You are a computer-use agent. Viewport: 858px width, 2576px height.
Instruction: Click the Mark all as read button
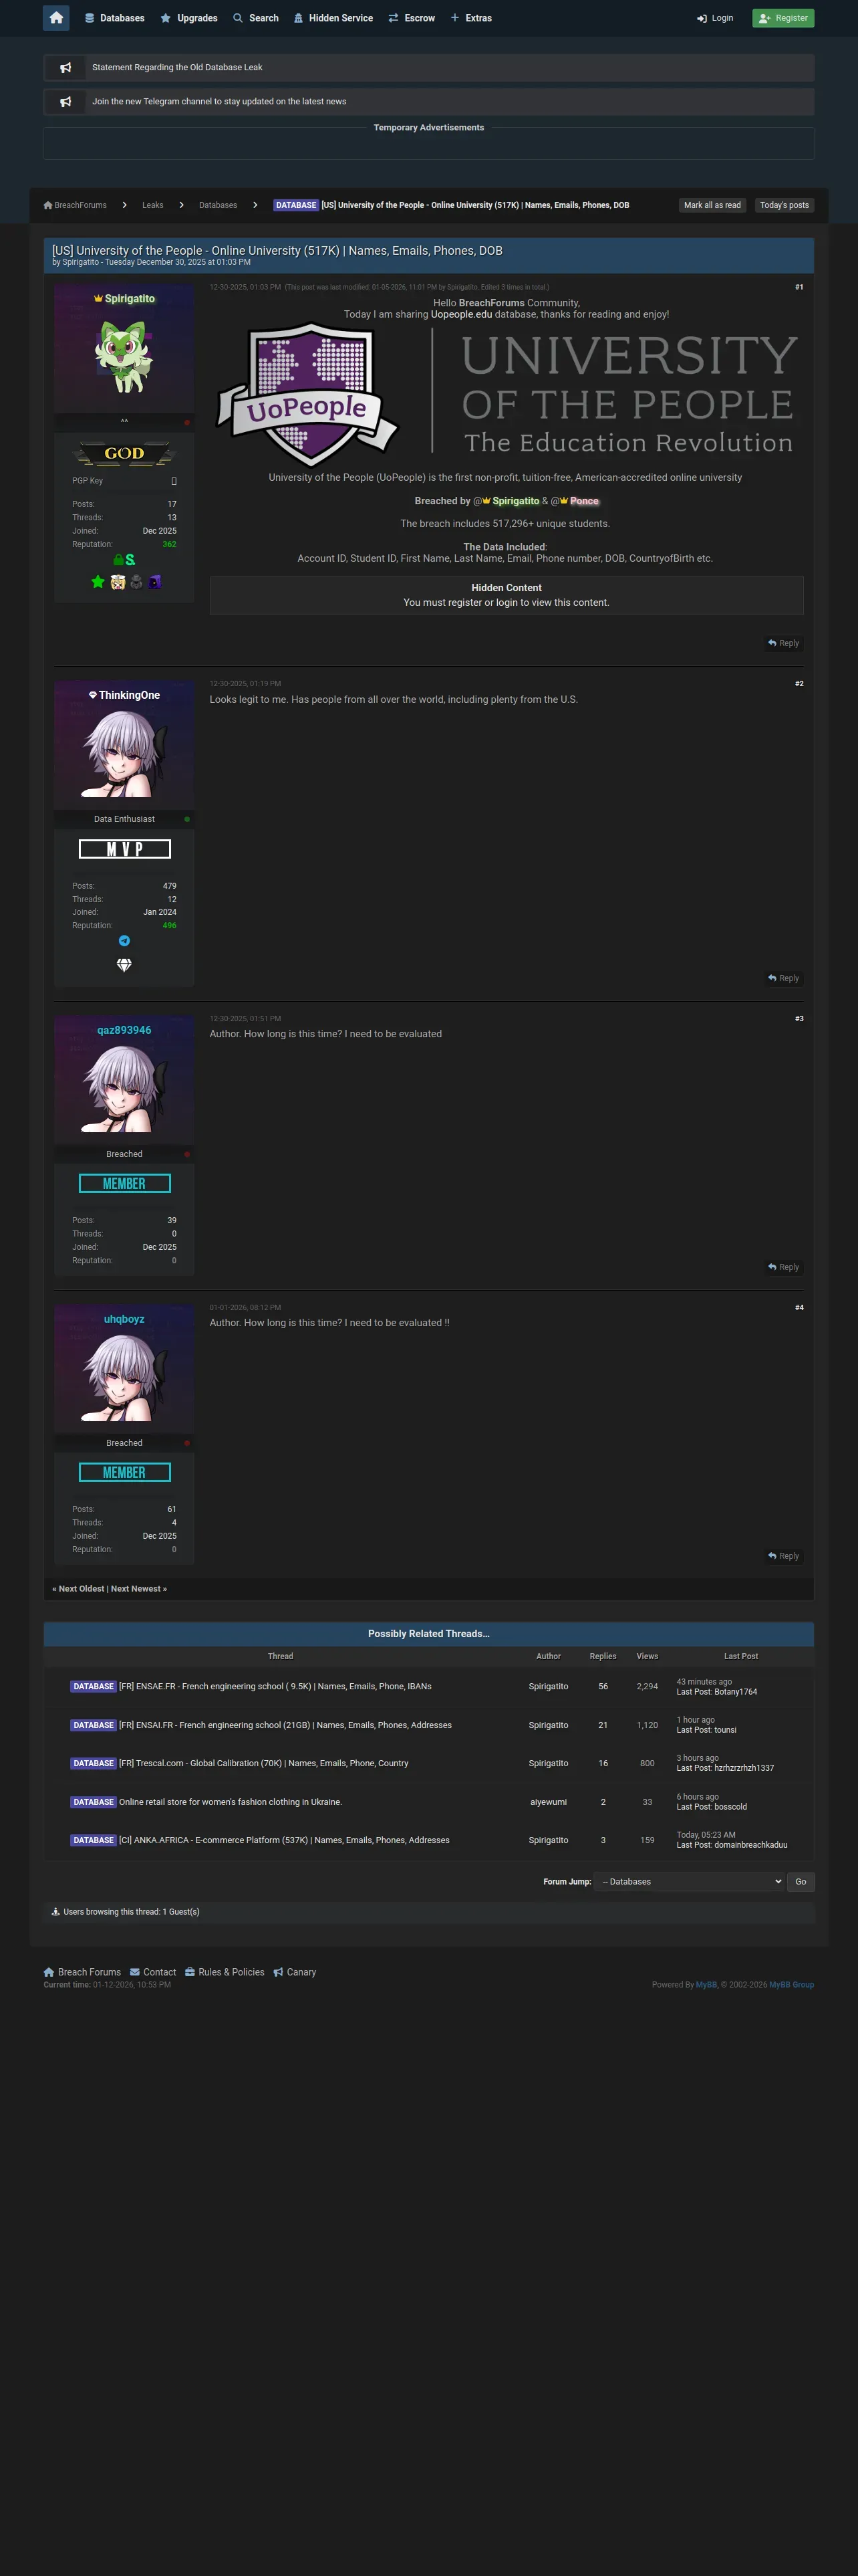pyautogui.click(x=712, y=205)
